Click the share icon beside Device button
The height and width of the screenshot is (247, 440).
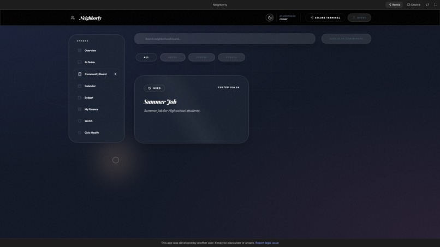pyautogui.click(x=427, y=5)
